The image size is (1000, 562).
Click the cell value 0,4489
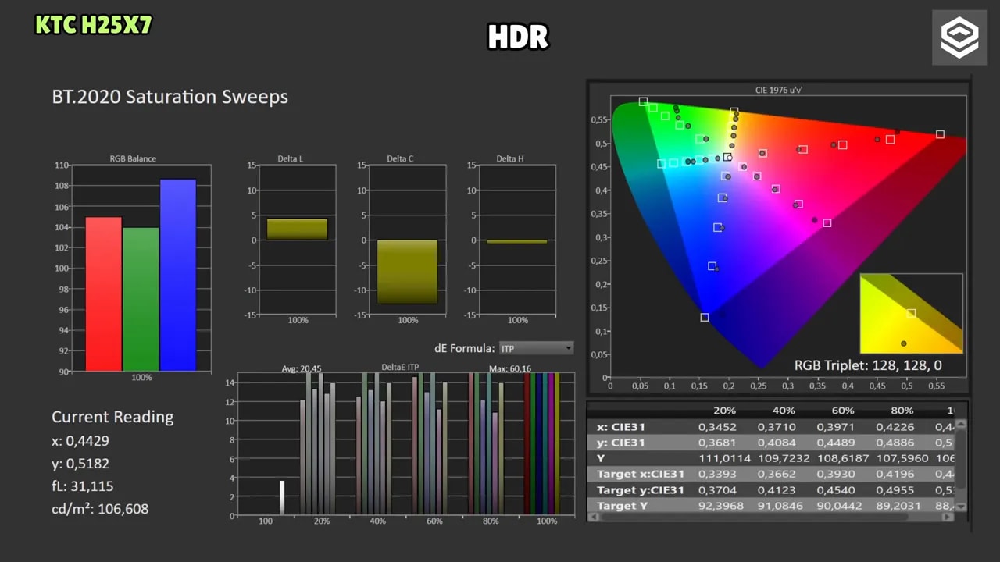[x=835, y=443]
